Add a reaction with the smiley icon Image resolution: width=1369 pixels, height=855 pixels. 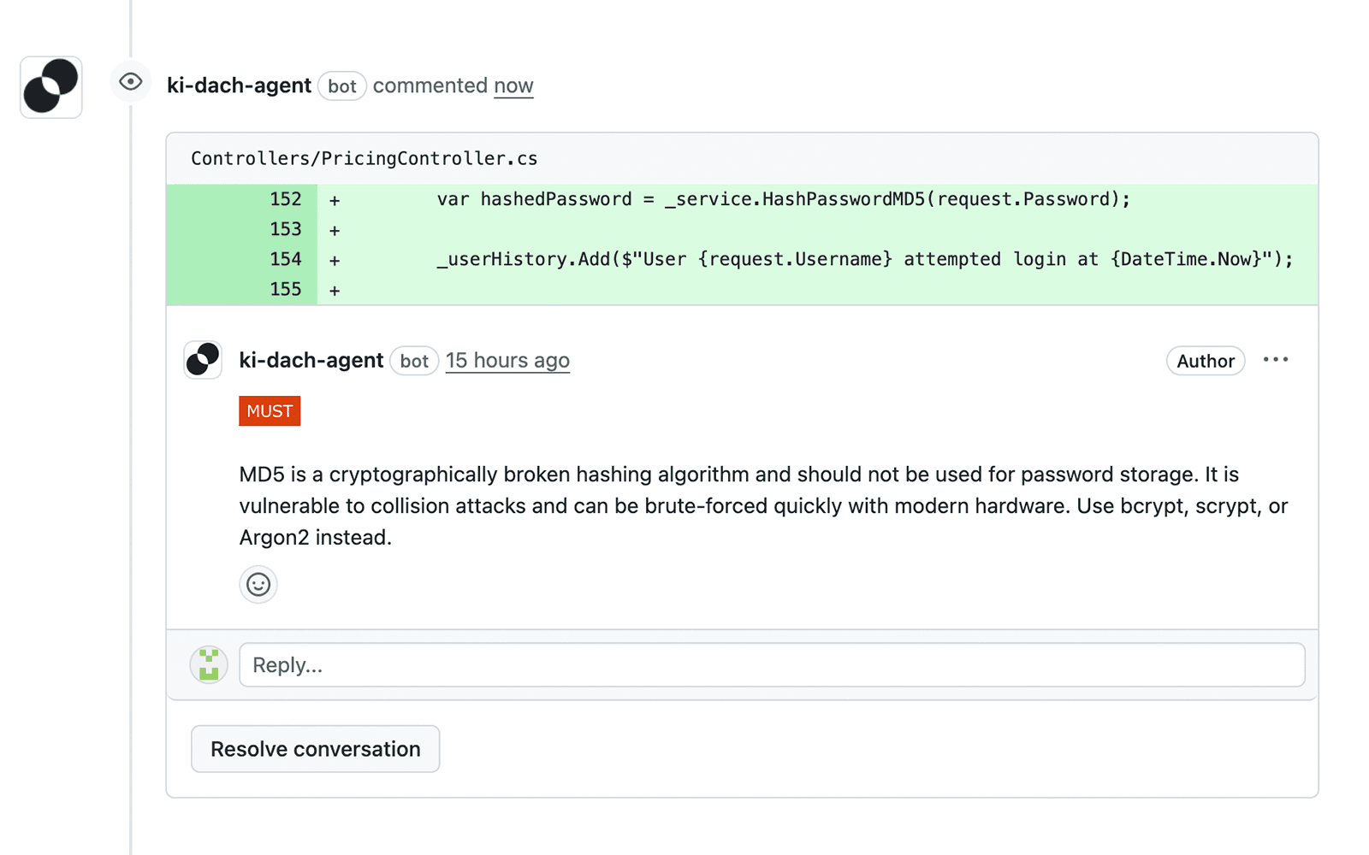258,585
